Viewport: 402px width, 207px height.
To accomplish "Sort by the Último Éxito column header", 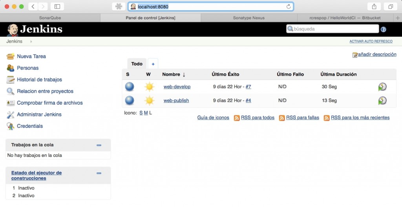I will click(x=225, y=74).
